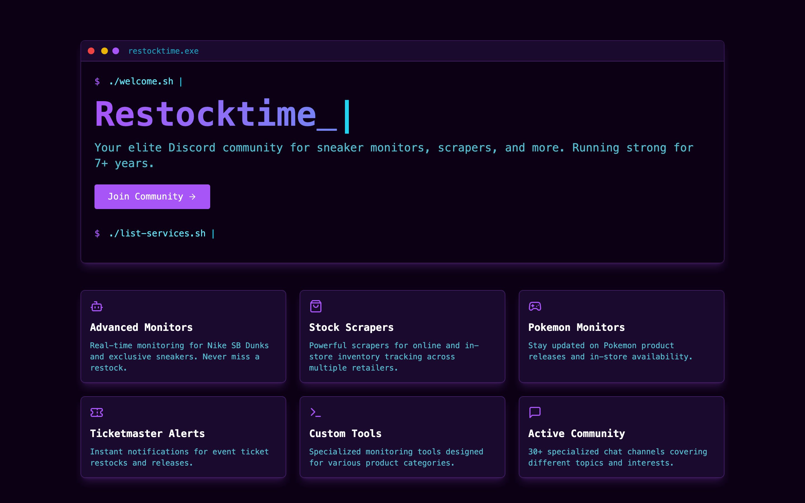Screen dimensions: 805x503
Task: Click the ticket icon on Ticketmaster Alerts card
Action: 96,412
